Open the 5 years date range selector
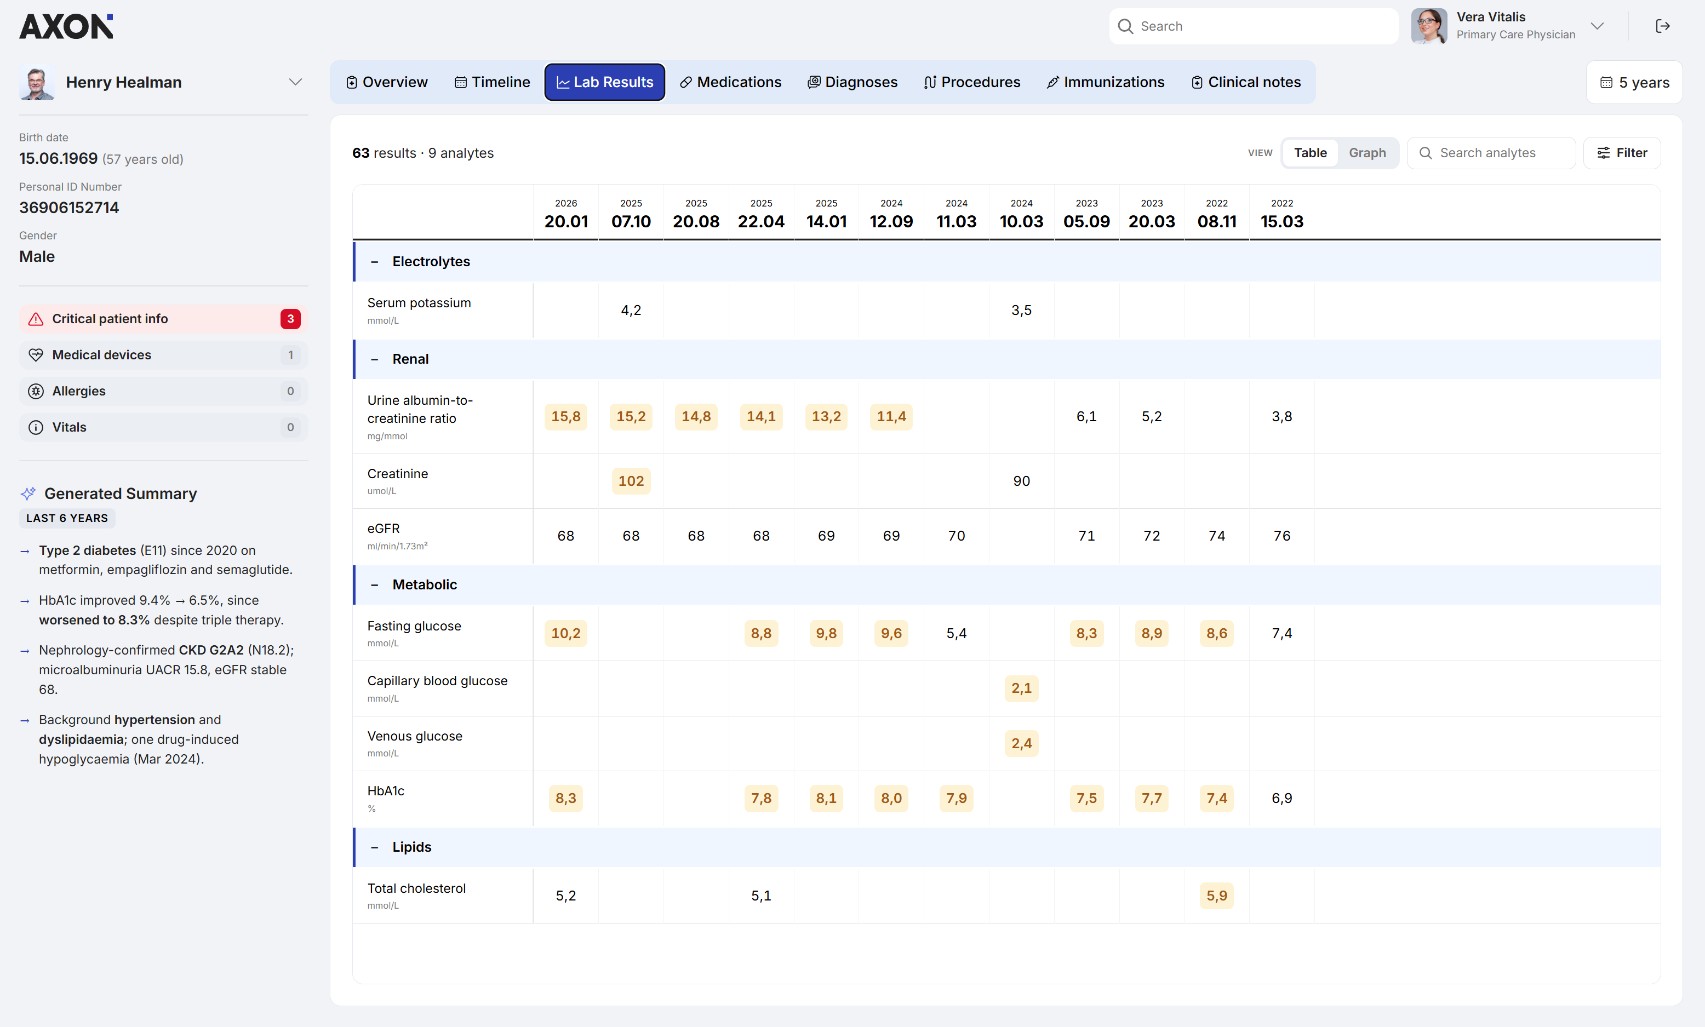The image size is (1705, 1027). [x=1634, y=82]
